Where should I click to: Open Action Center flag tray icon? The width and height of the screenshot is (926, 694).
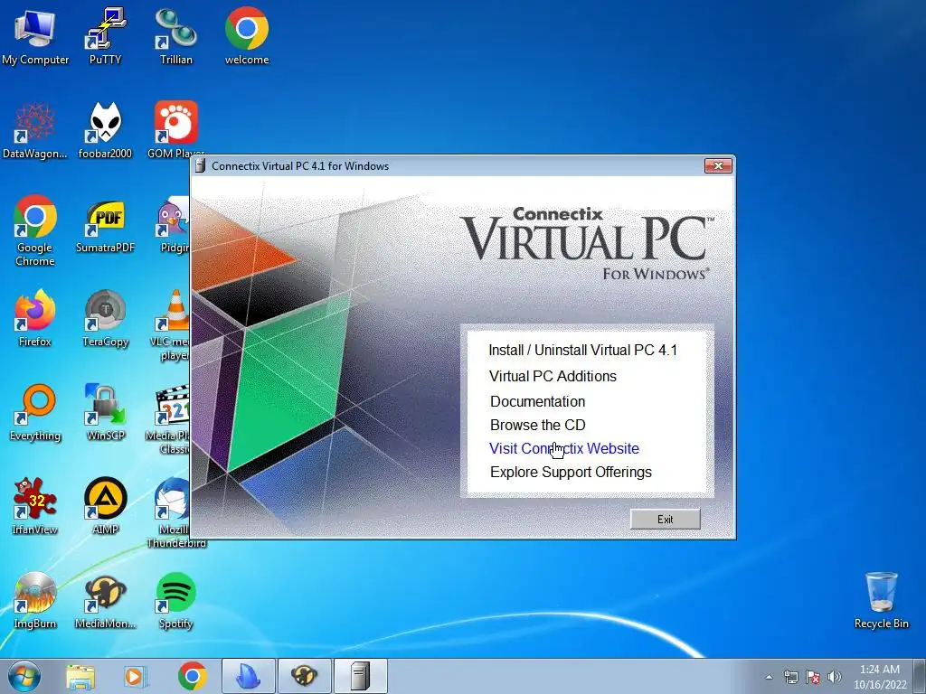813,677
